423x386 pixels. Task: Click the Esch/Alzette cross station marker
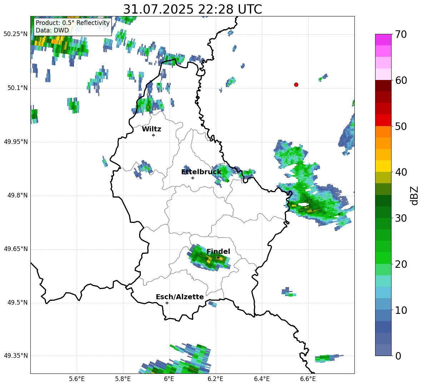pyautogui.click(x=167, y=303)
